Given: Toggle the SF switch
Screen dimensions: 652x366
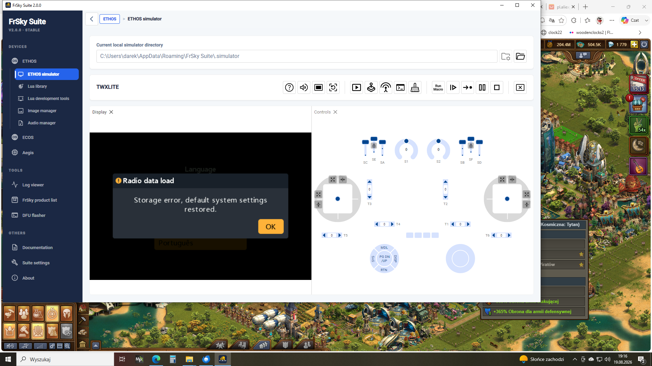Looking at the screenshot, I should pos(471,145).
